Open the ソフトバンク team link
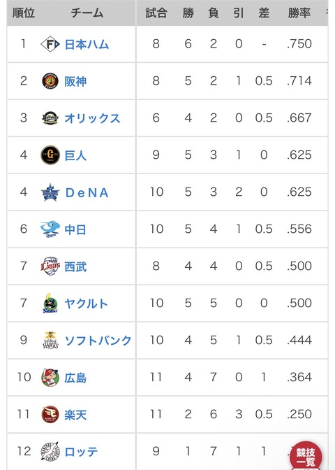 coord(98,341)
